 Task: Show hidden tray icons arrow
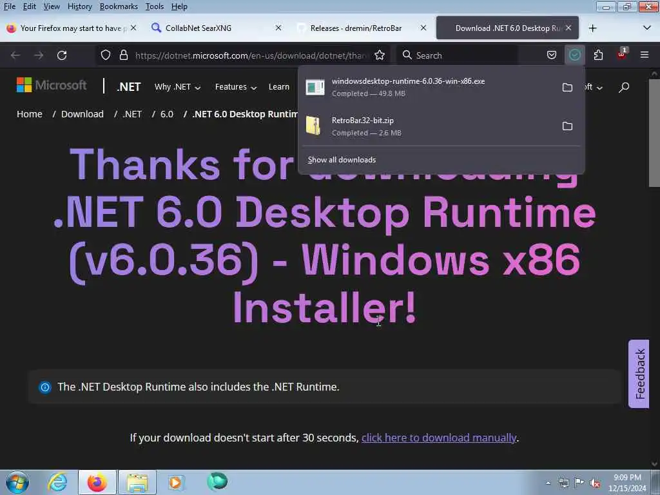548,483
